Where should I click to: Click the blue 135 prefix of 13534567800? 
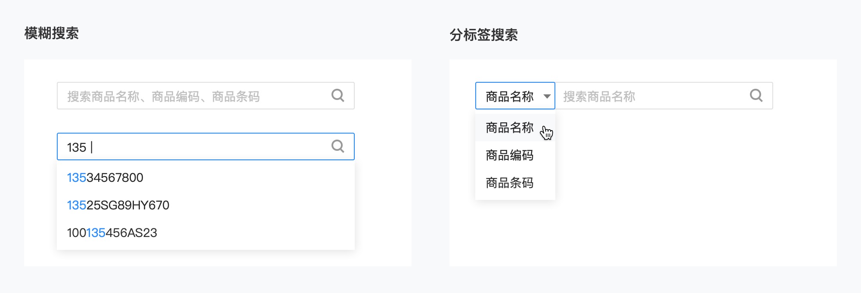tap(77, 178)
